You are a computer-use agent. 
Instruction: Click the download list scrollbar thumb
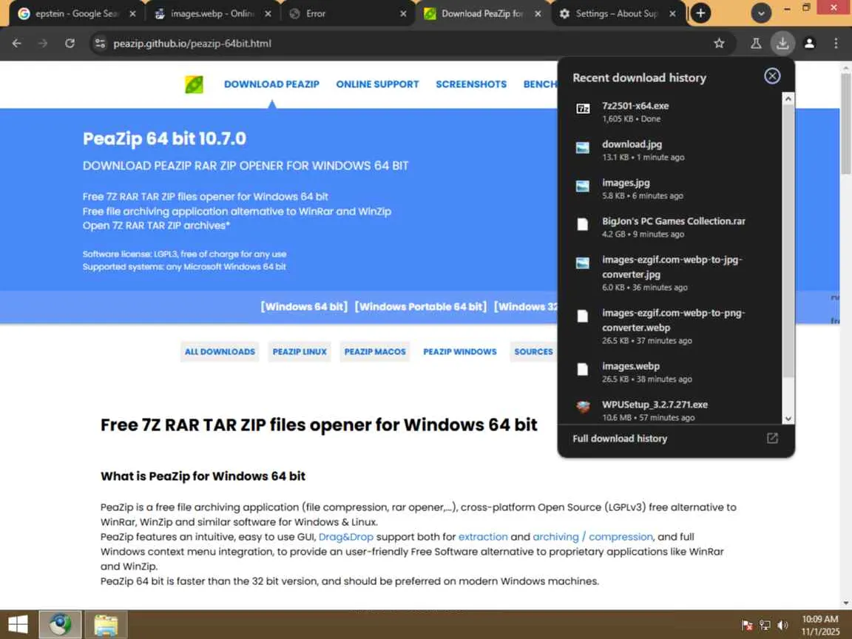click(788, 242)
